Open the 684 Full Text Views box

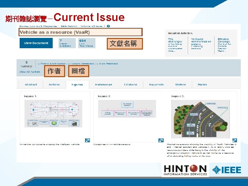(x=87, y=43)
